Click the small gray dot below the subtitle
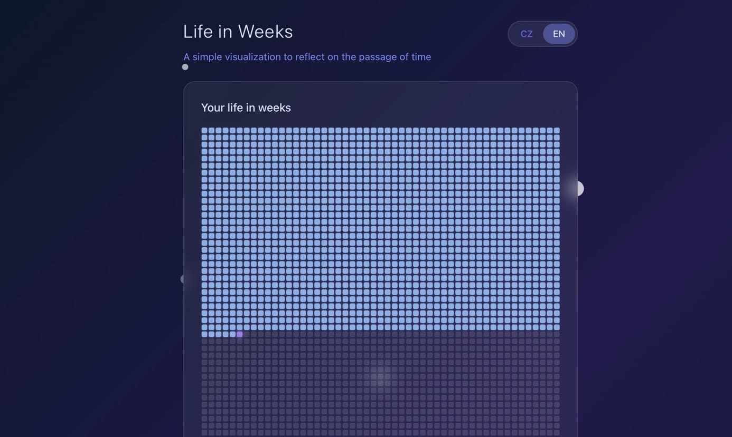The width and height of the screenshot is (732, 437). (185, 67)
